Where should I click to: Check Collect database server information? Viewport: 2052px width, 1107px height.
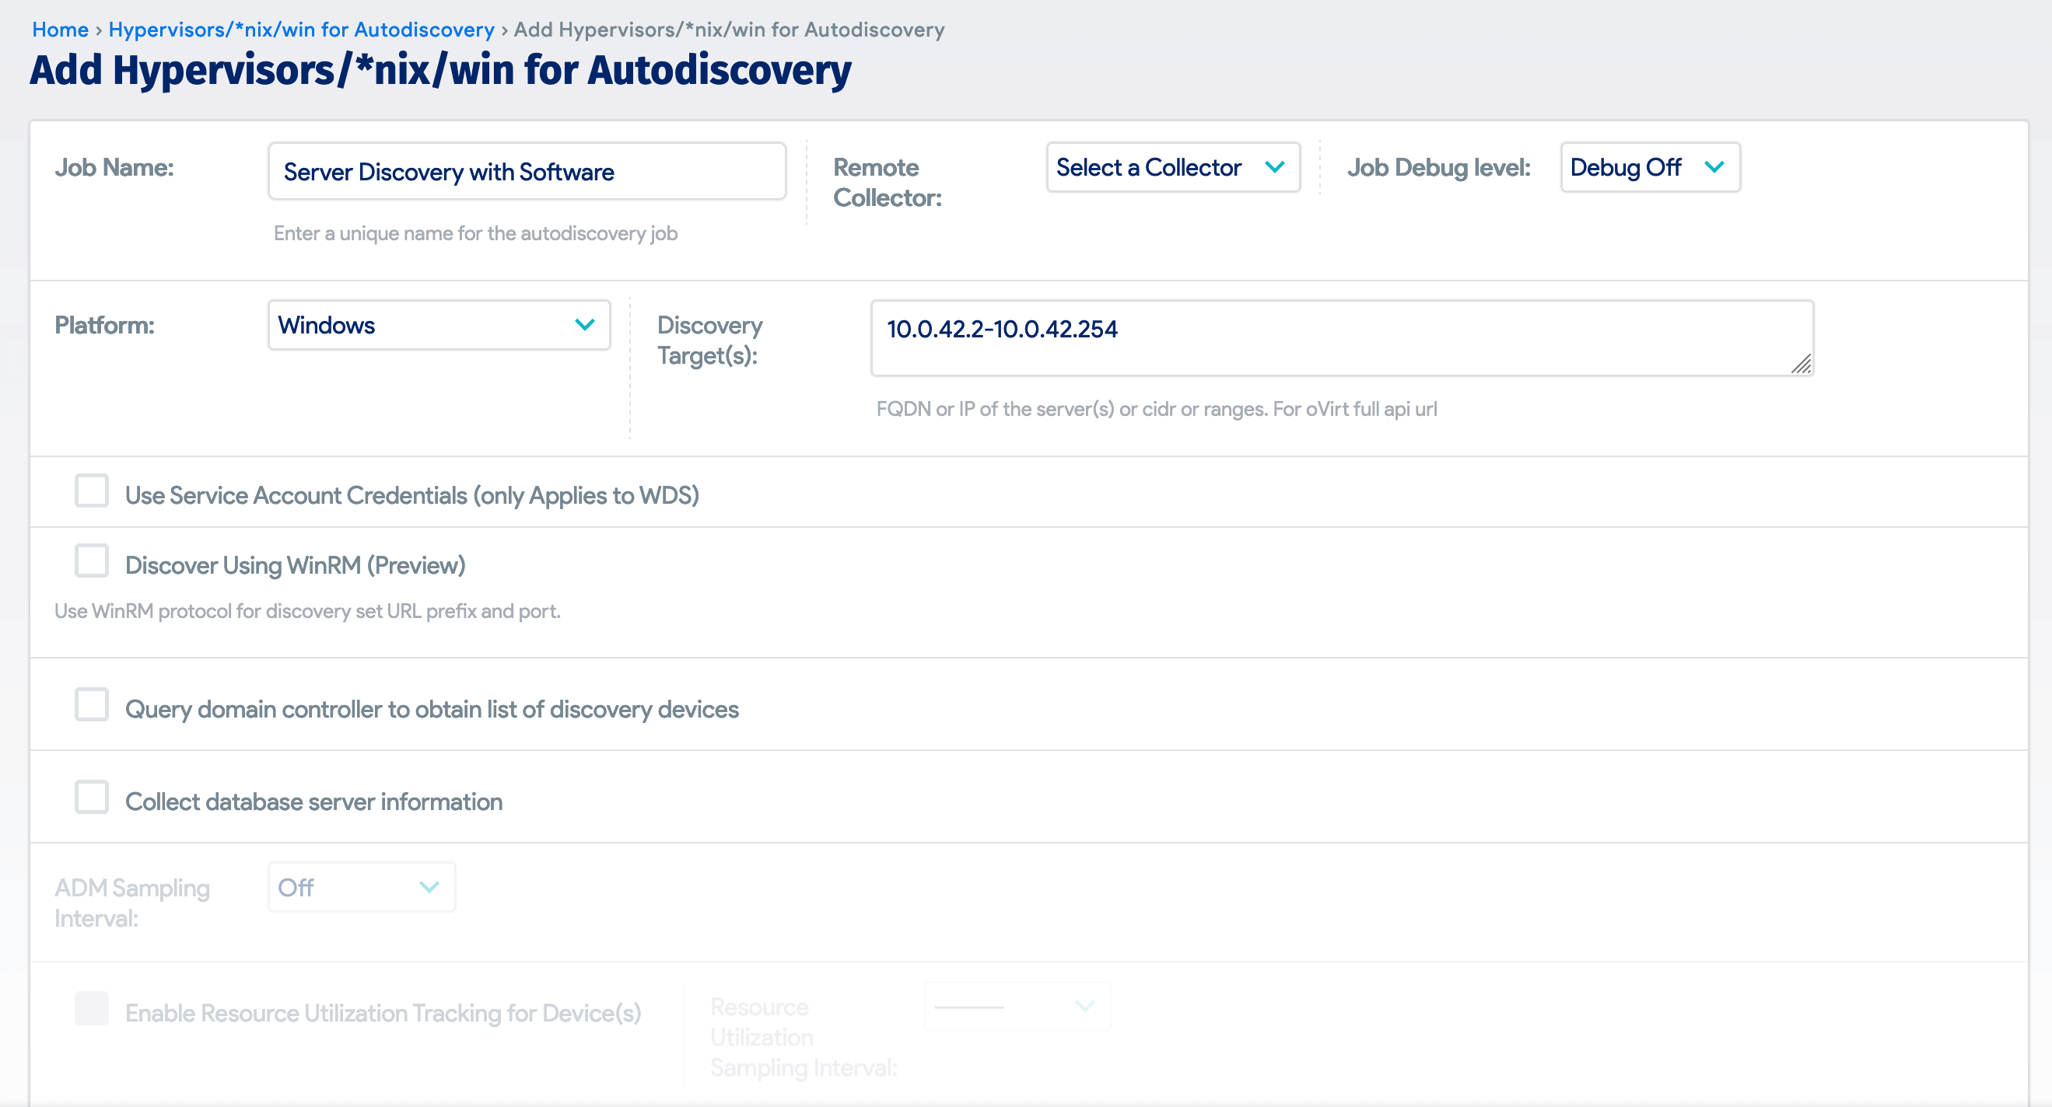pos(91,798)
